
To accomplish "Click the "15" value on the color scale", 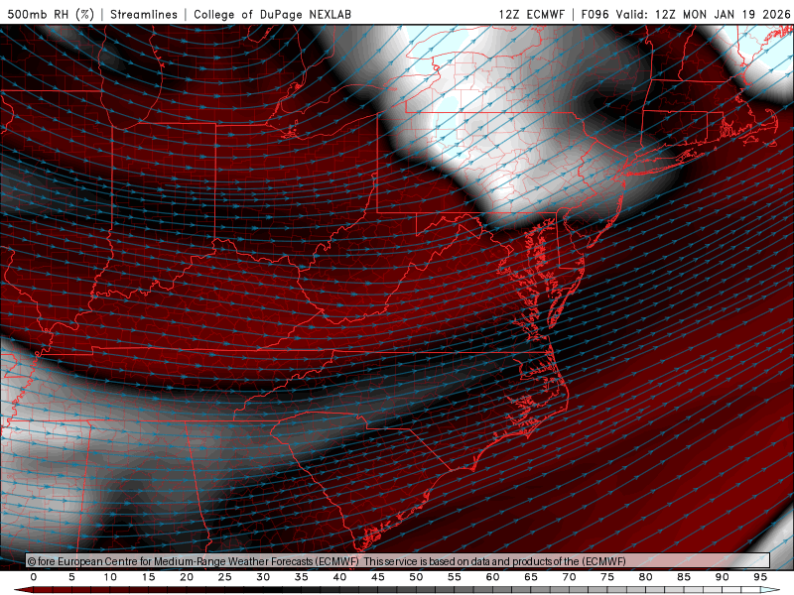I will click(x=148, y=577).
